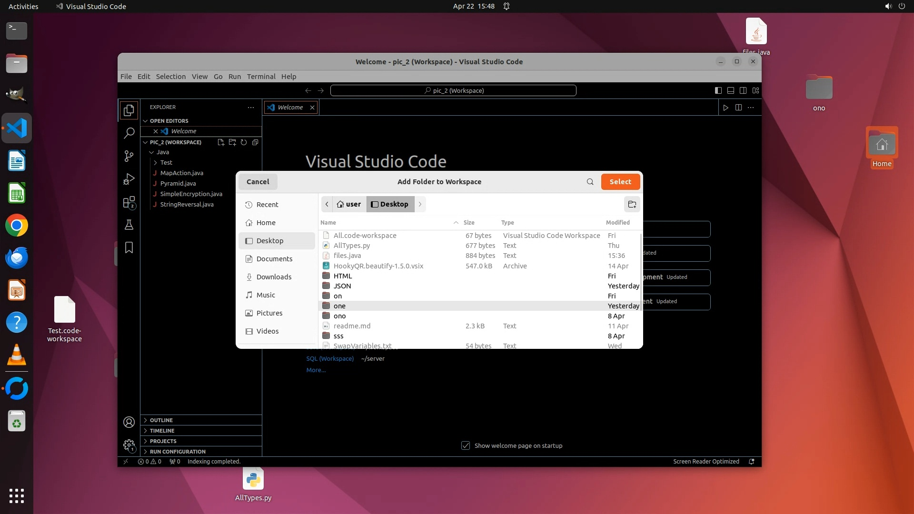Expand the OUTLINE section
This screenshot has width=914, height=514.
[161, 420]
